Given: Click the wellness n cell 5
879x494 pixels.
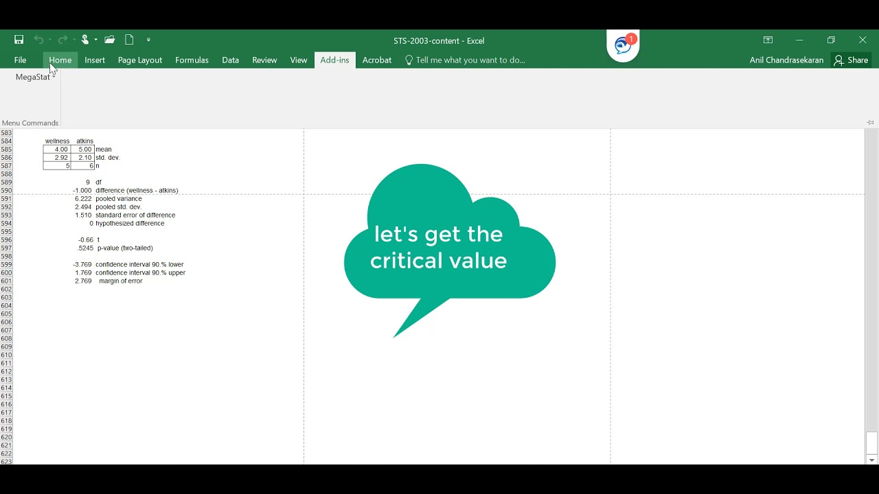Looking at the screenshot, I should point(57,165).
